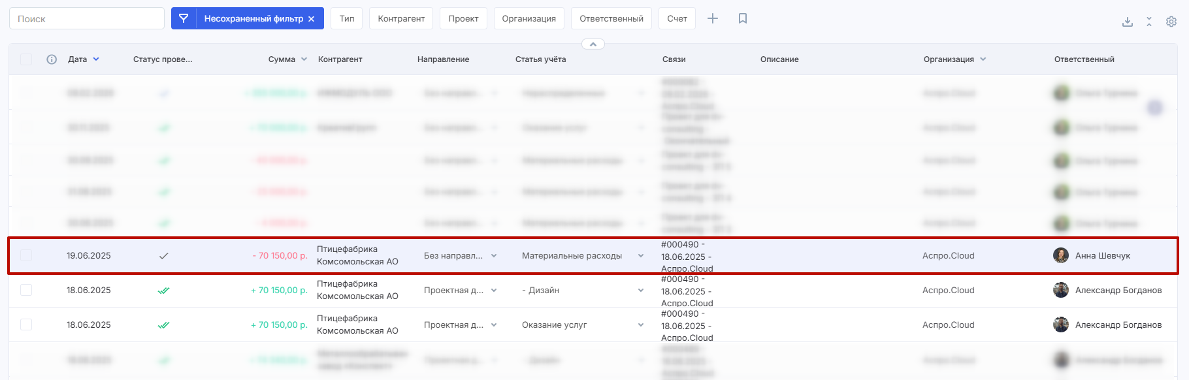Open the Оказание услуг article dropdown

(640, 325)
